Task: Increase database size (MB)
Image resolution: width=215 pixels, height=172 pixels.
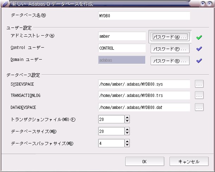Action: (127, 129)
